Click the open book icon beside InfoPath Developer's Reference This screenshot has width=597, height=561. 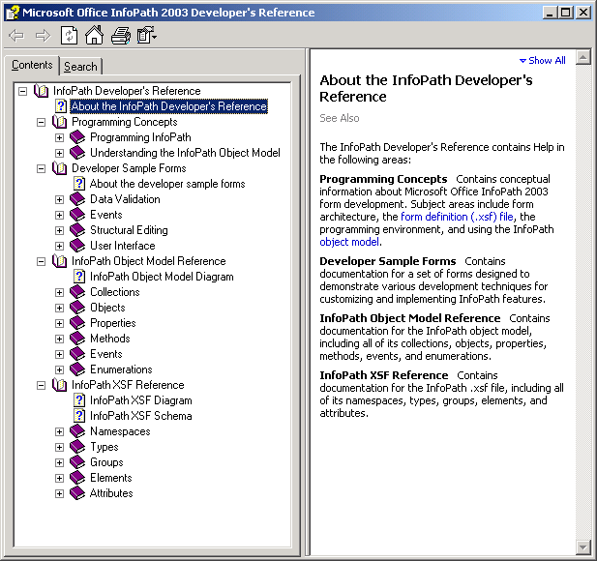point(41,91)
